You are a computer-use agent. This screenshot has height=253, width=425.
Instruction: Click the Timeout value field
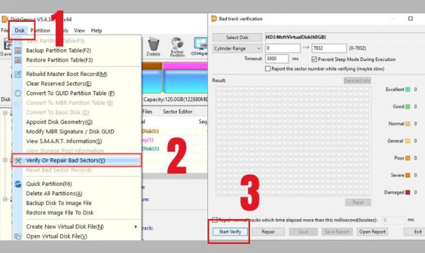277,58
